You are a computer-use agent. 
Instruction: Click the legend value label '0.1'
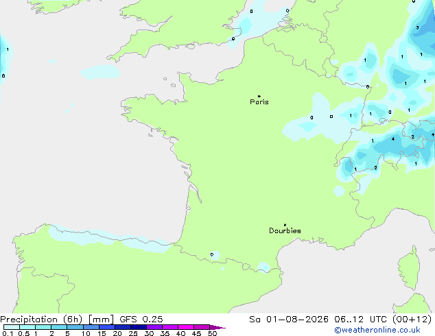tap(8, 333)
